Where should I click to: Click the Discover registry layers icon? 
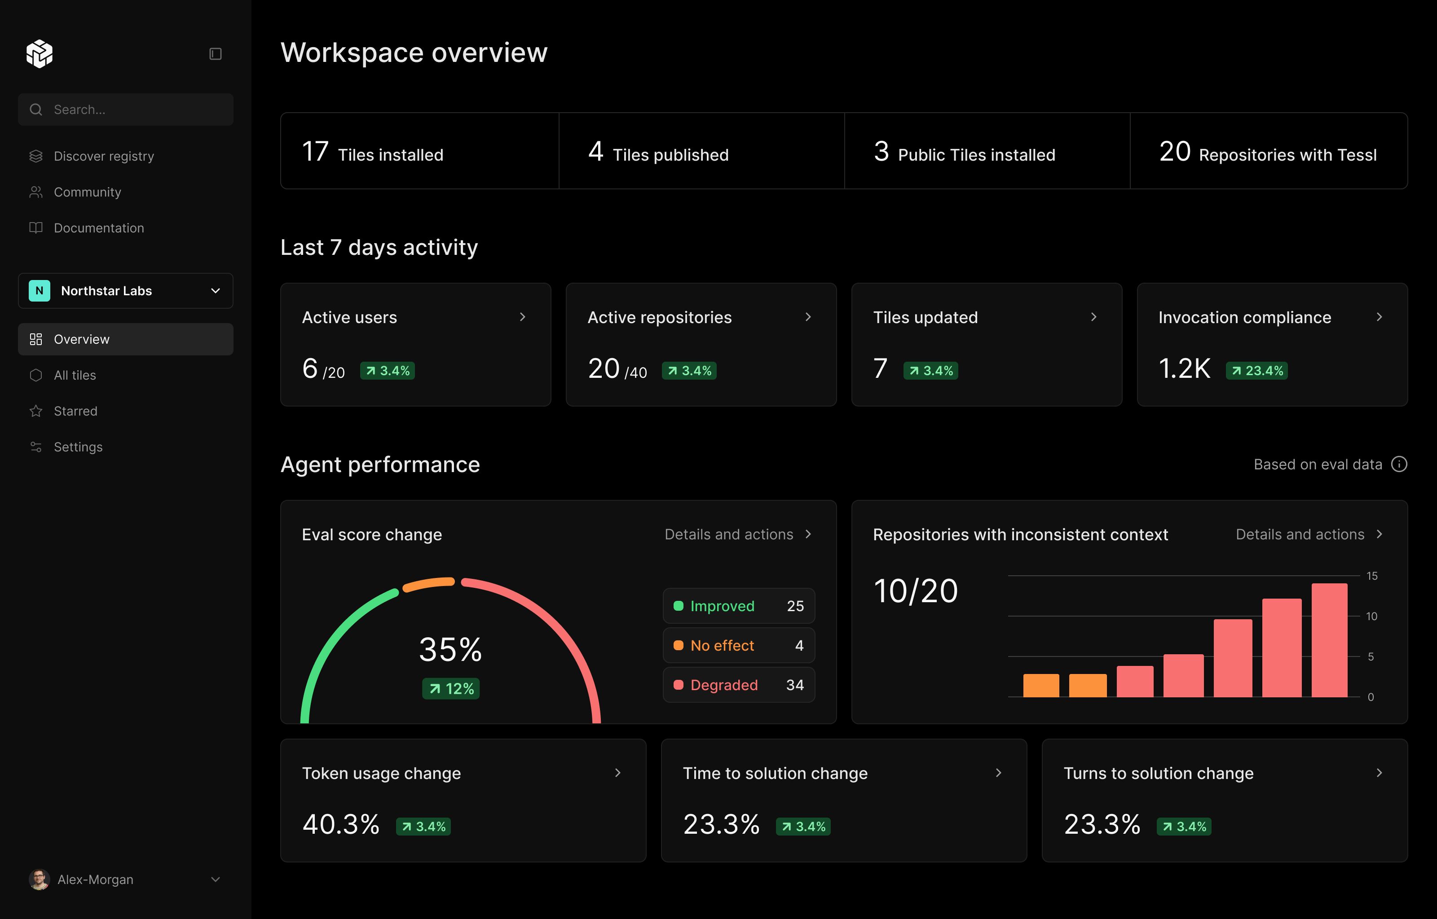(36, 156)
